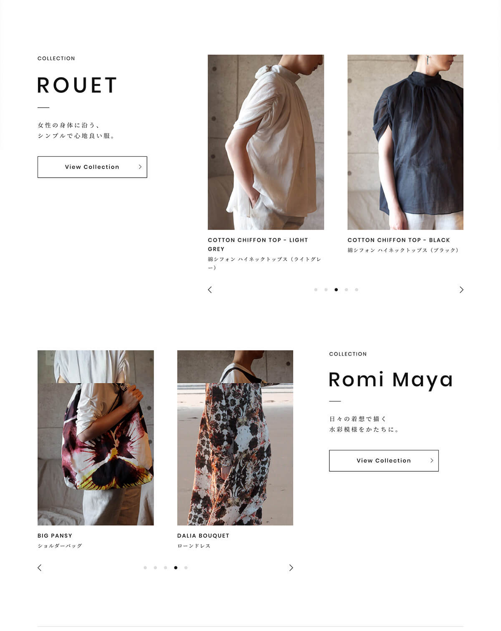Viewport: 501px width, 631px height.
Task: Select last pagination dot in Romi Maya carousel
Action: [x=186, y=568]
